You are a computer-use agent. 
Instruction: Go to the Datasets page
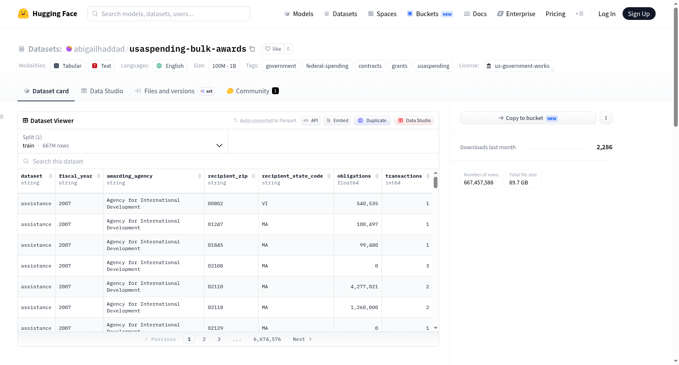(340, 14)
